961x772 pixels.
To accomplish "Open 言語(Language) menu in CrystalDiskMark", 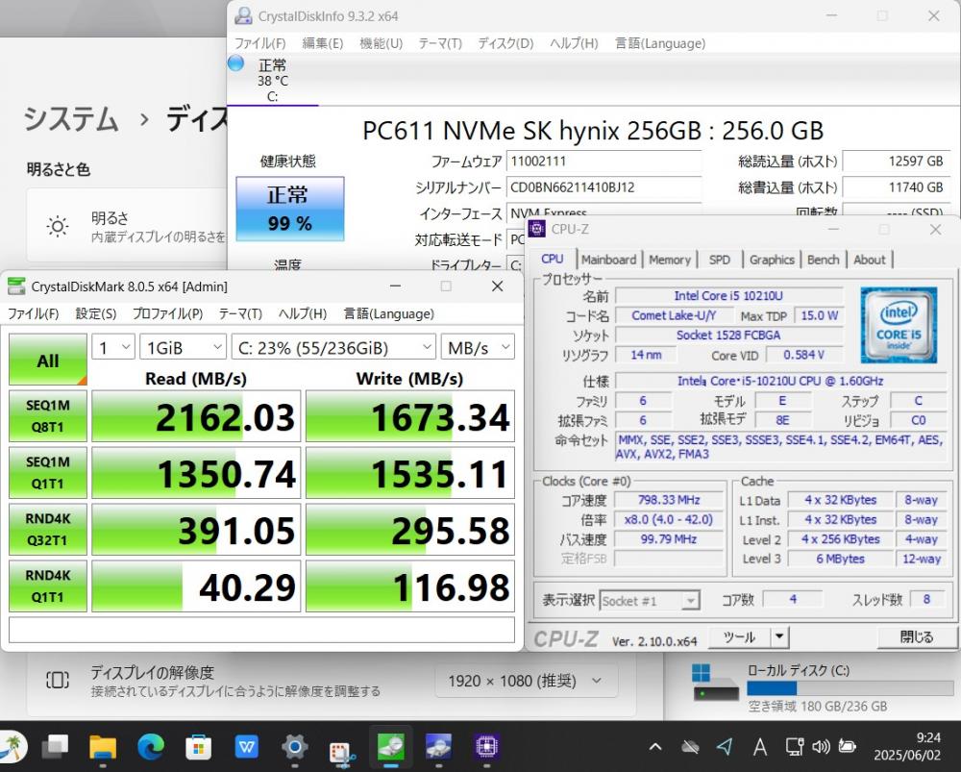I will 388,314.
